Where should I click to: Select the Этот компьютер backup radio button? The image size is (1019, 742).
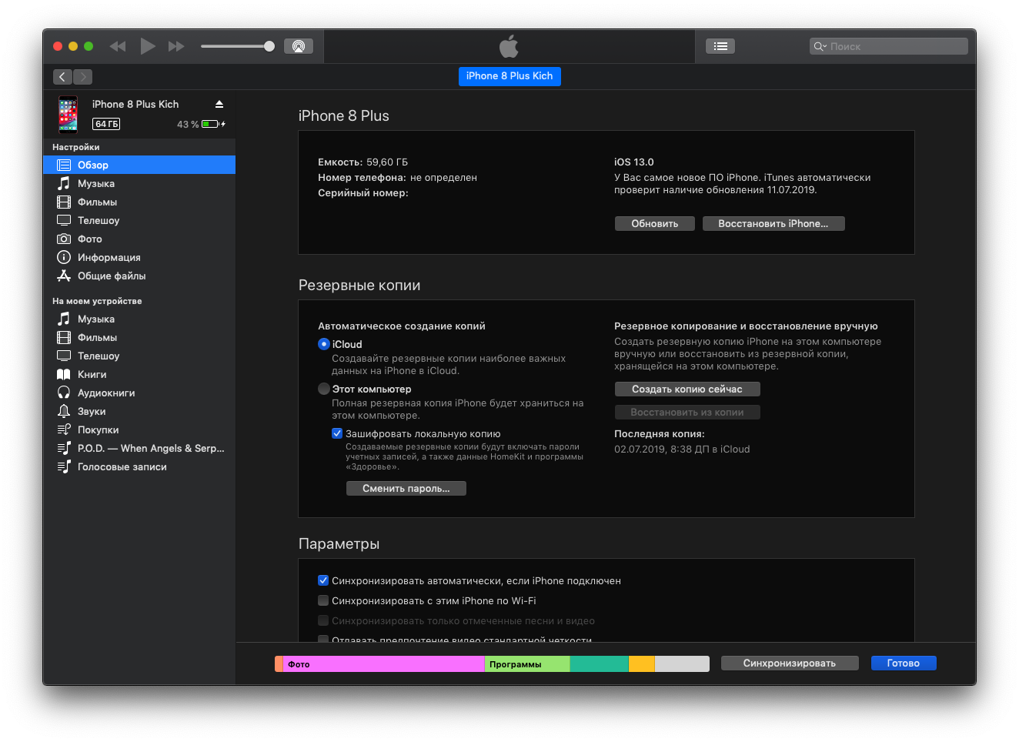pos(324,389)
